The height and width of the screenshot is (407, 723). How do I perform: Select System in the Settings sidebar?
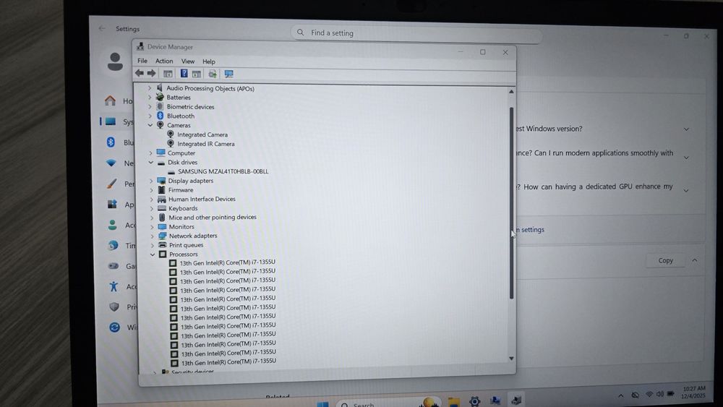click(118, 121)
